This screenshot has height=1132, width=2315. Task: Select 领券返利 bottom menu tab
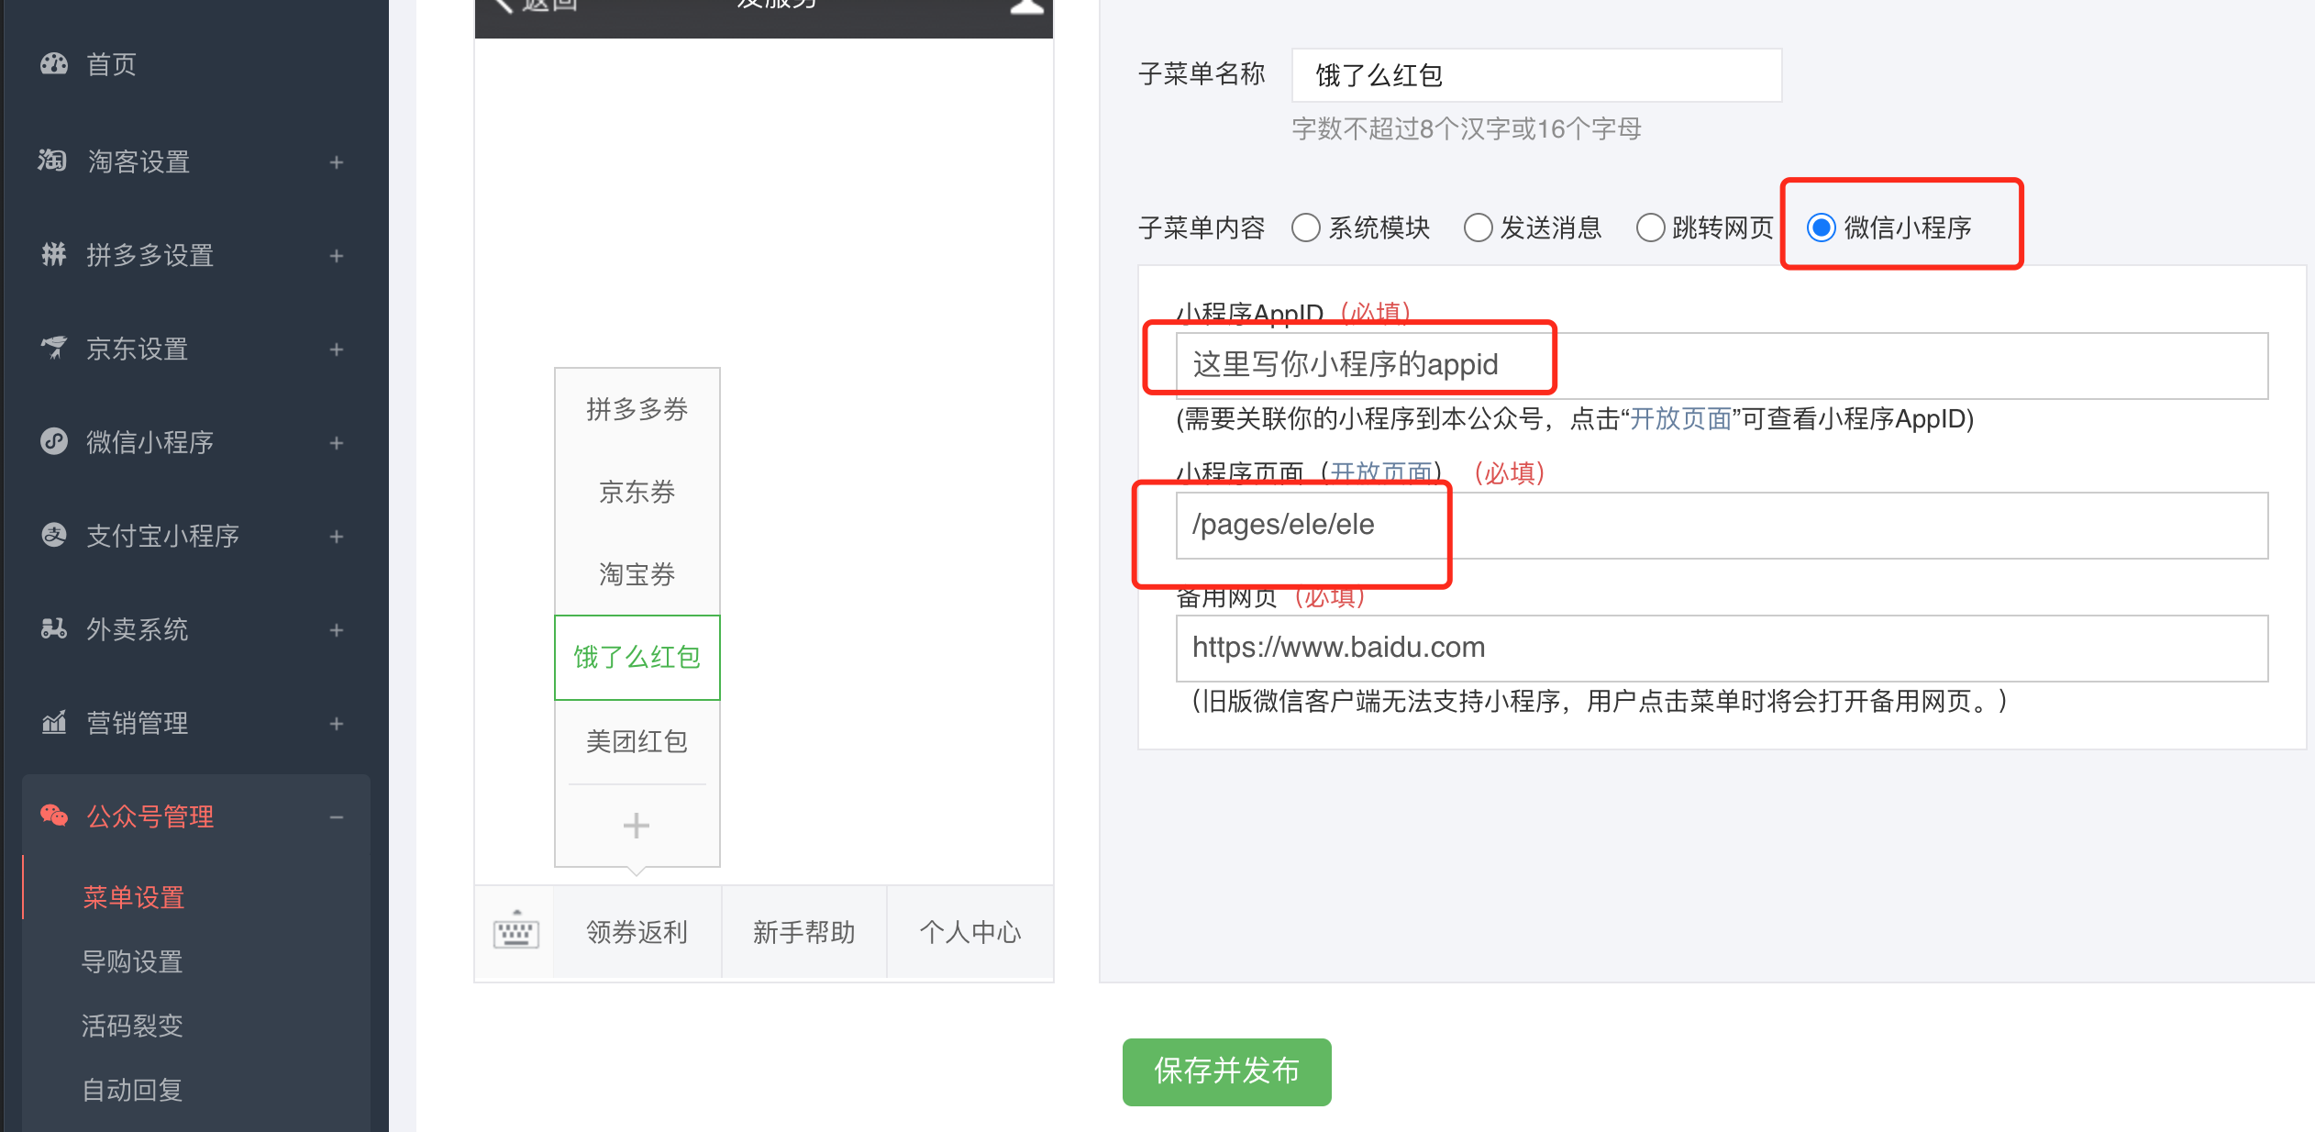tap(637, 932)
